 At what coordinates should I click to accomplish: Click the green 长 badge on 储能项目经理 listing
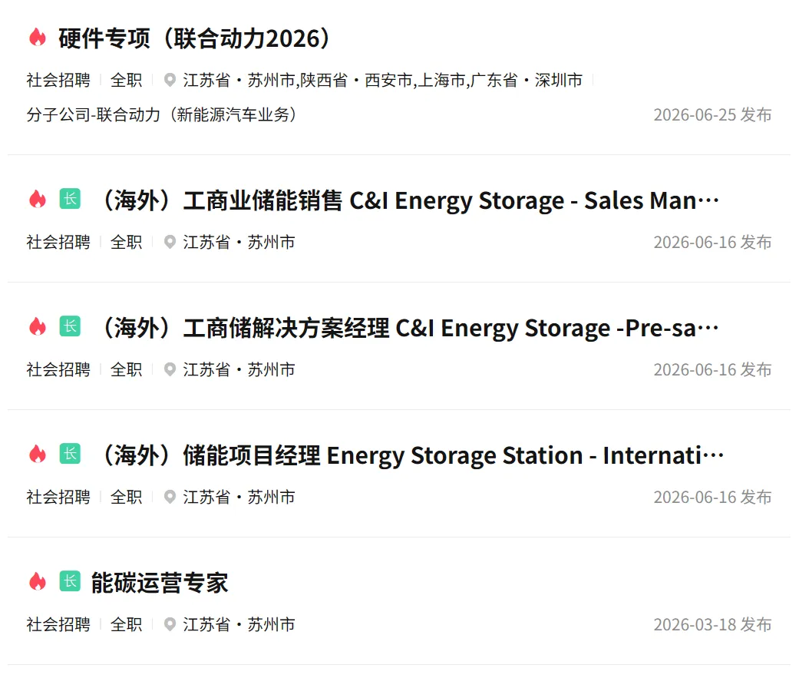(70, 454)
